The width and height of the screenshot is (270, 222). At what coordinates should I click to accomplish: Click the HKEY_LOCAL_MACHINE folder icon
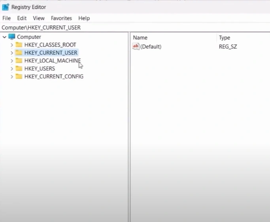click(19, 61)
